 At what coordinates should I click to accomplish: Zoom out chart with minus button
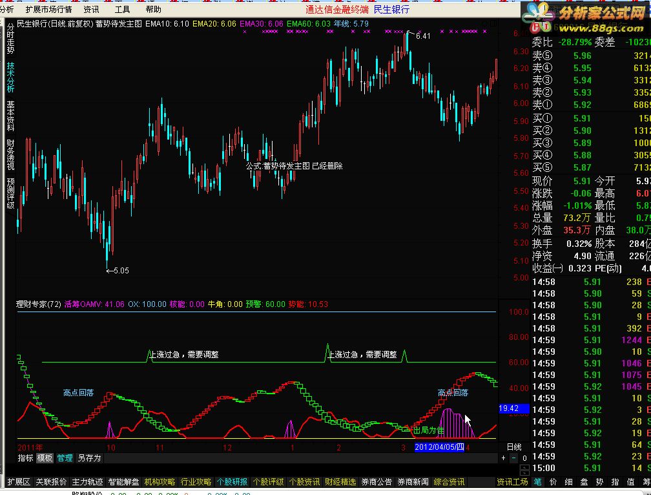(x=513, y=458)
